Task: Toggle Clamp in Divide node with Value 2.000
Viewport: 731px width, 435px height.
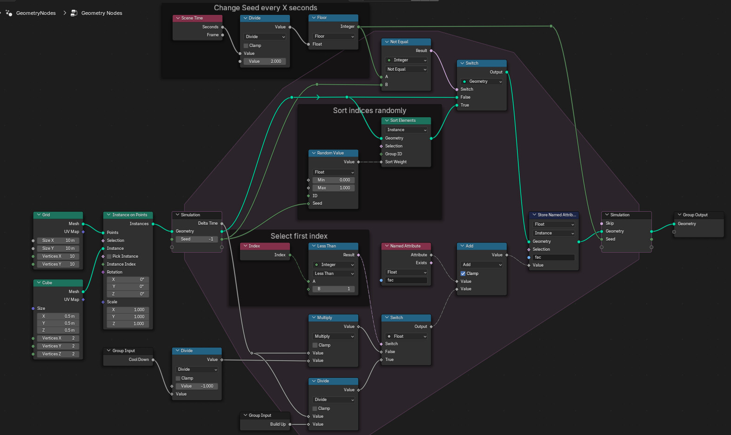Action: click(x=246, y=46)
